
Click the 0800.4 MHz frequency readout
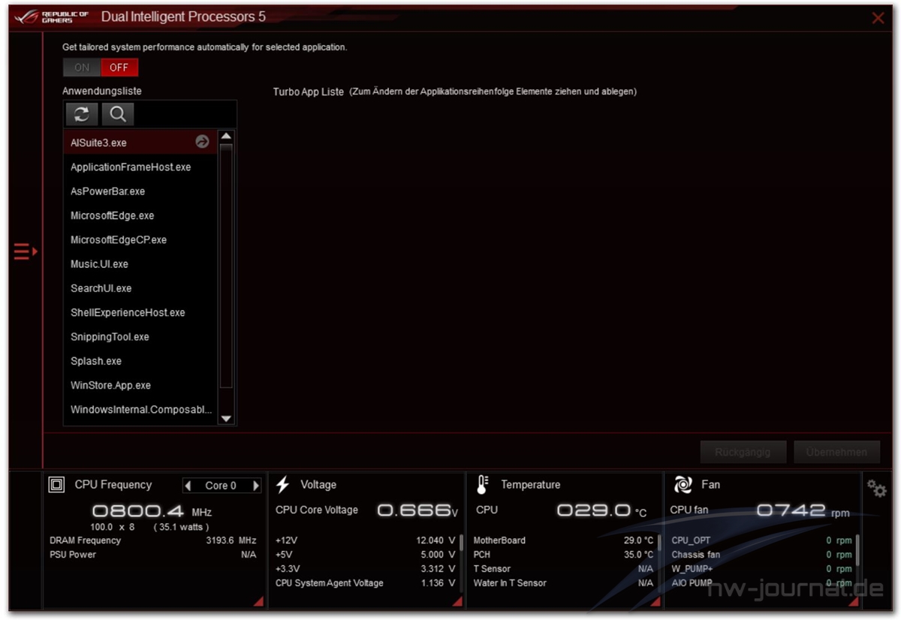pyautogui.click(x=152, y=512)
